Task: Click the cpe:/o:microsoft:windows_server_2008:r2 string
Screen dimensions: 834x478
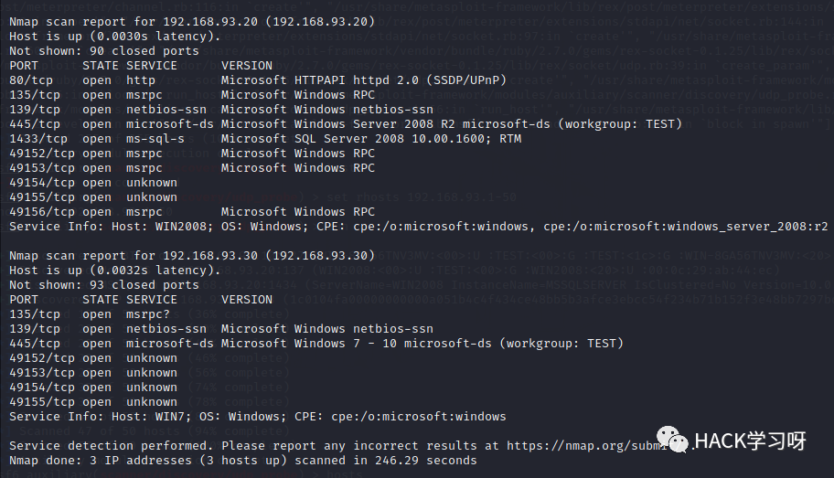Action: pyautogui.click(x=686, y=227)
